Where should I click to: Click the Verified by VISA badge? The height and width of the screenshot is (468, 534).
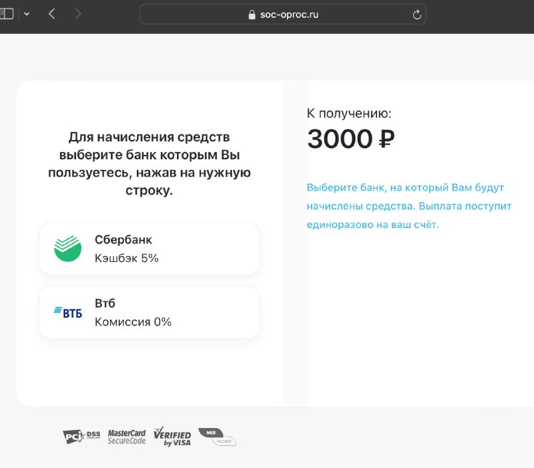click(x=172, y=437)
